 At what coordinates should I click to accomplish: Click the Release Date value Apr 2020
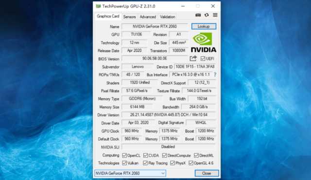pyautogui.click(x=134, y=51)
